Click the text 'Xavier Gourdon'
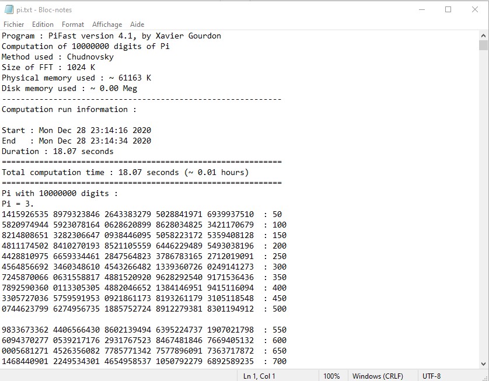This screenshot has height=381, width=489. pyautogui.click(x=188, y=36)
